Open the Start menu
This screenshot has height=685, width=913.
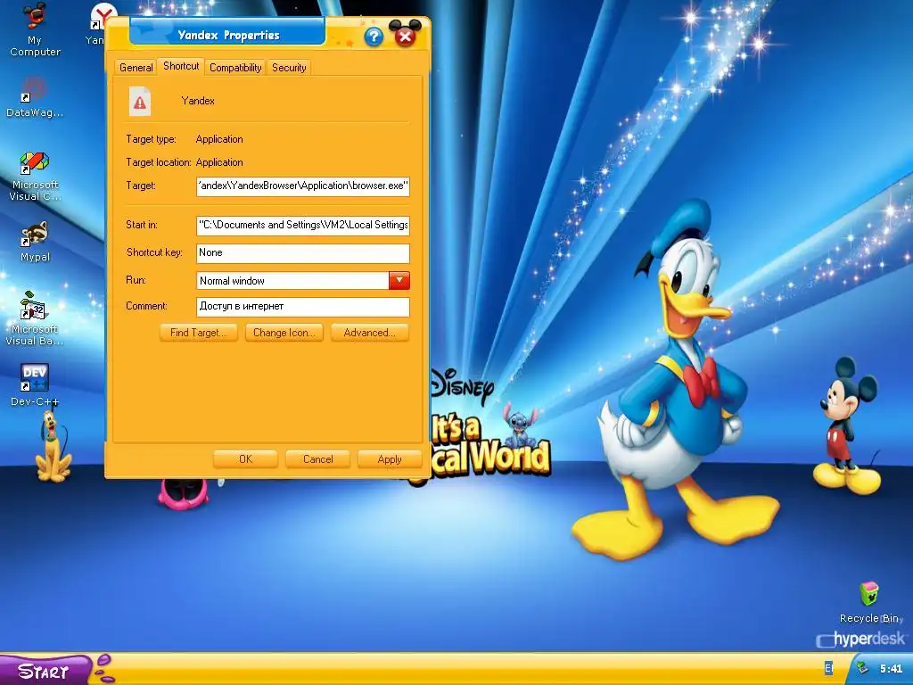click(x=45, y=671)
